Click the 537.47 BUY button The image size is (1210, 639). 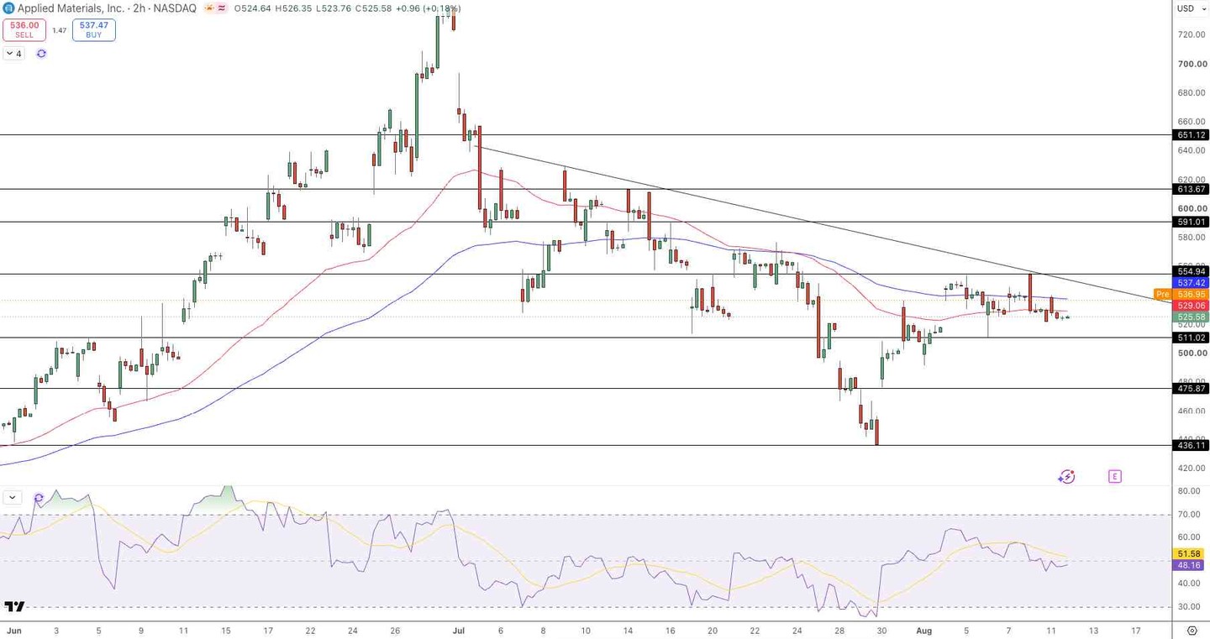tap(94, 30)
